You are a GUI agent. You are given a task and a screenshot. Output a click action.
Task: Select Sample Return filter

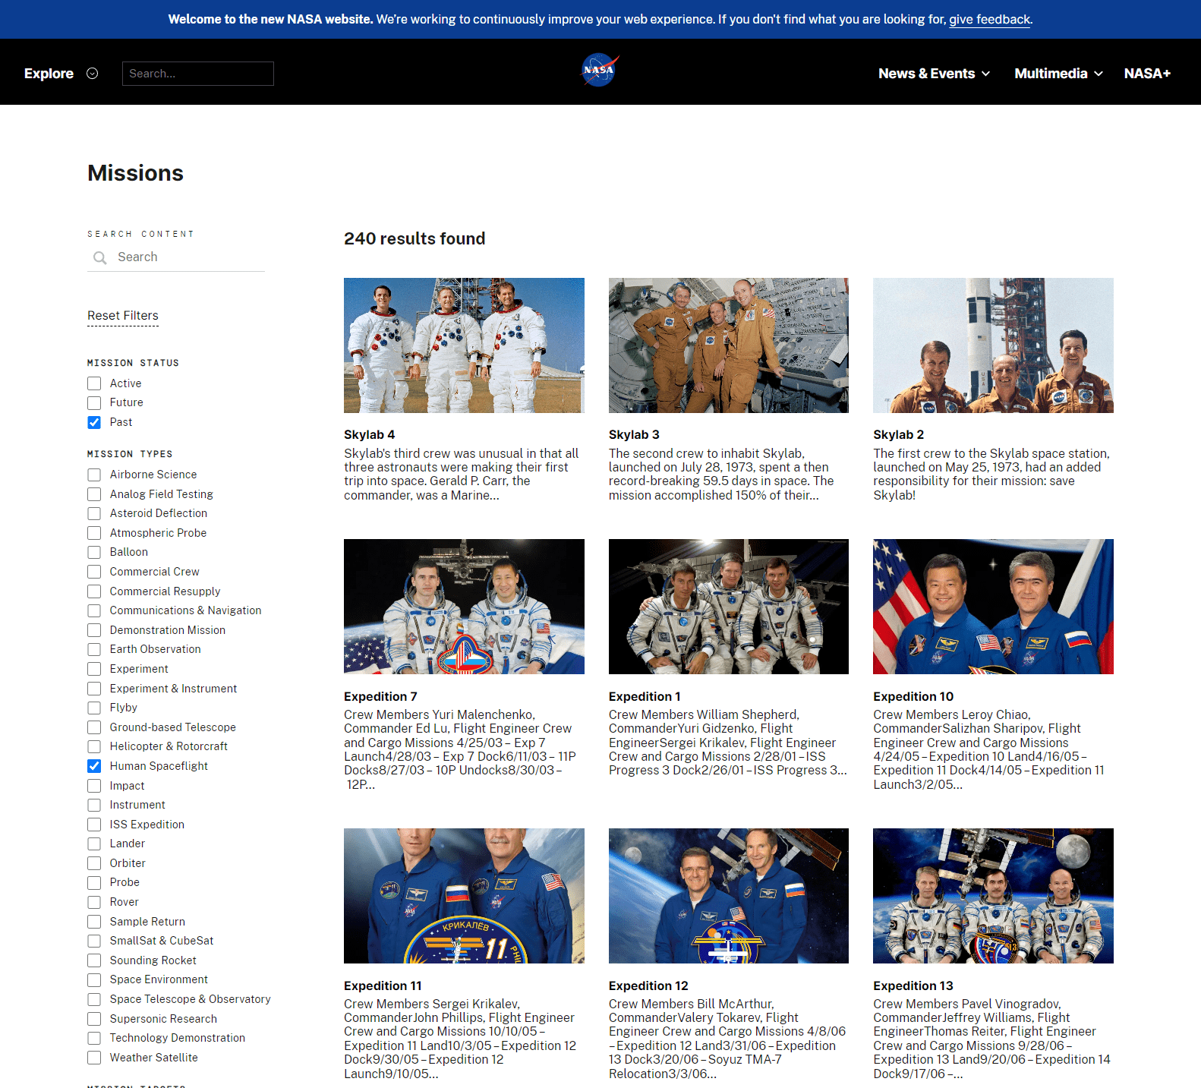[94, 922]
